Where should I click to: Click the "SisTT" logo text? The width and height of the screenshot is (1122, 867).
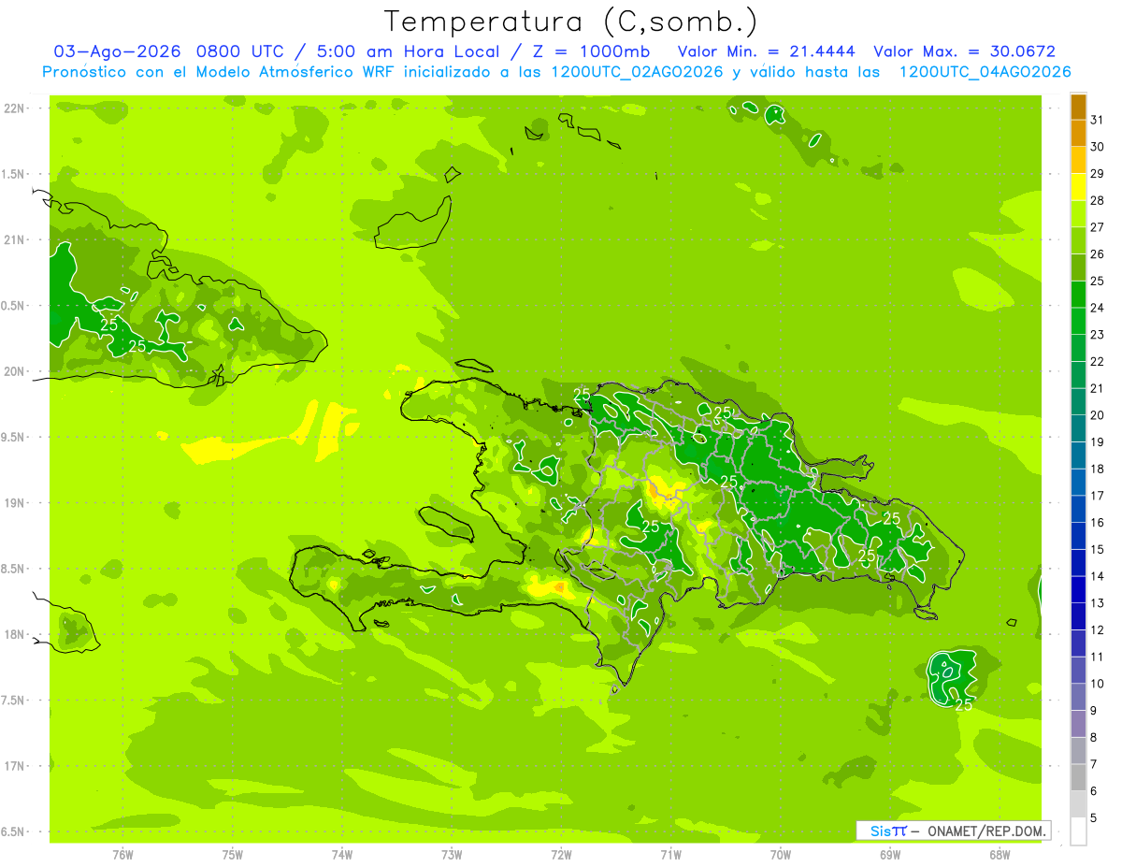click(x=887, y=831)
